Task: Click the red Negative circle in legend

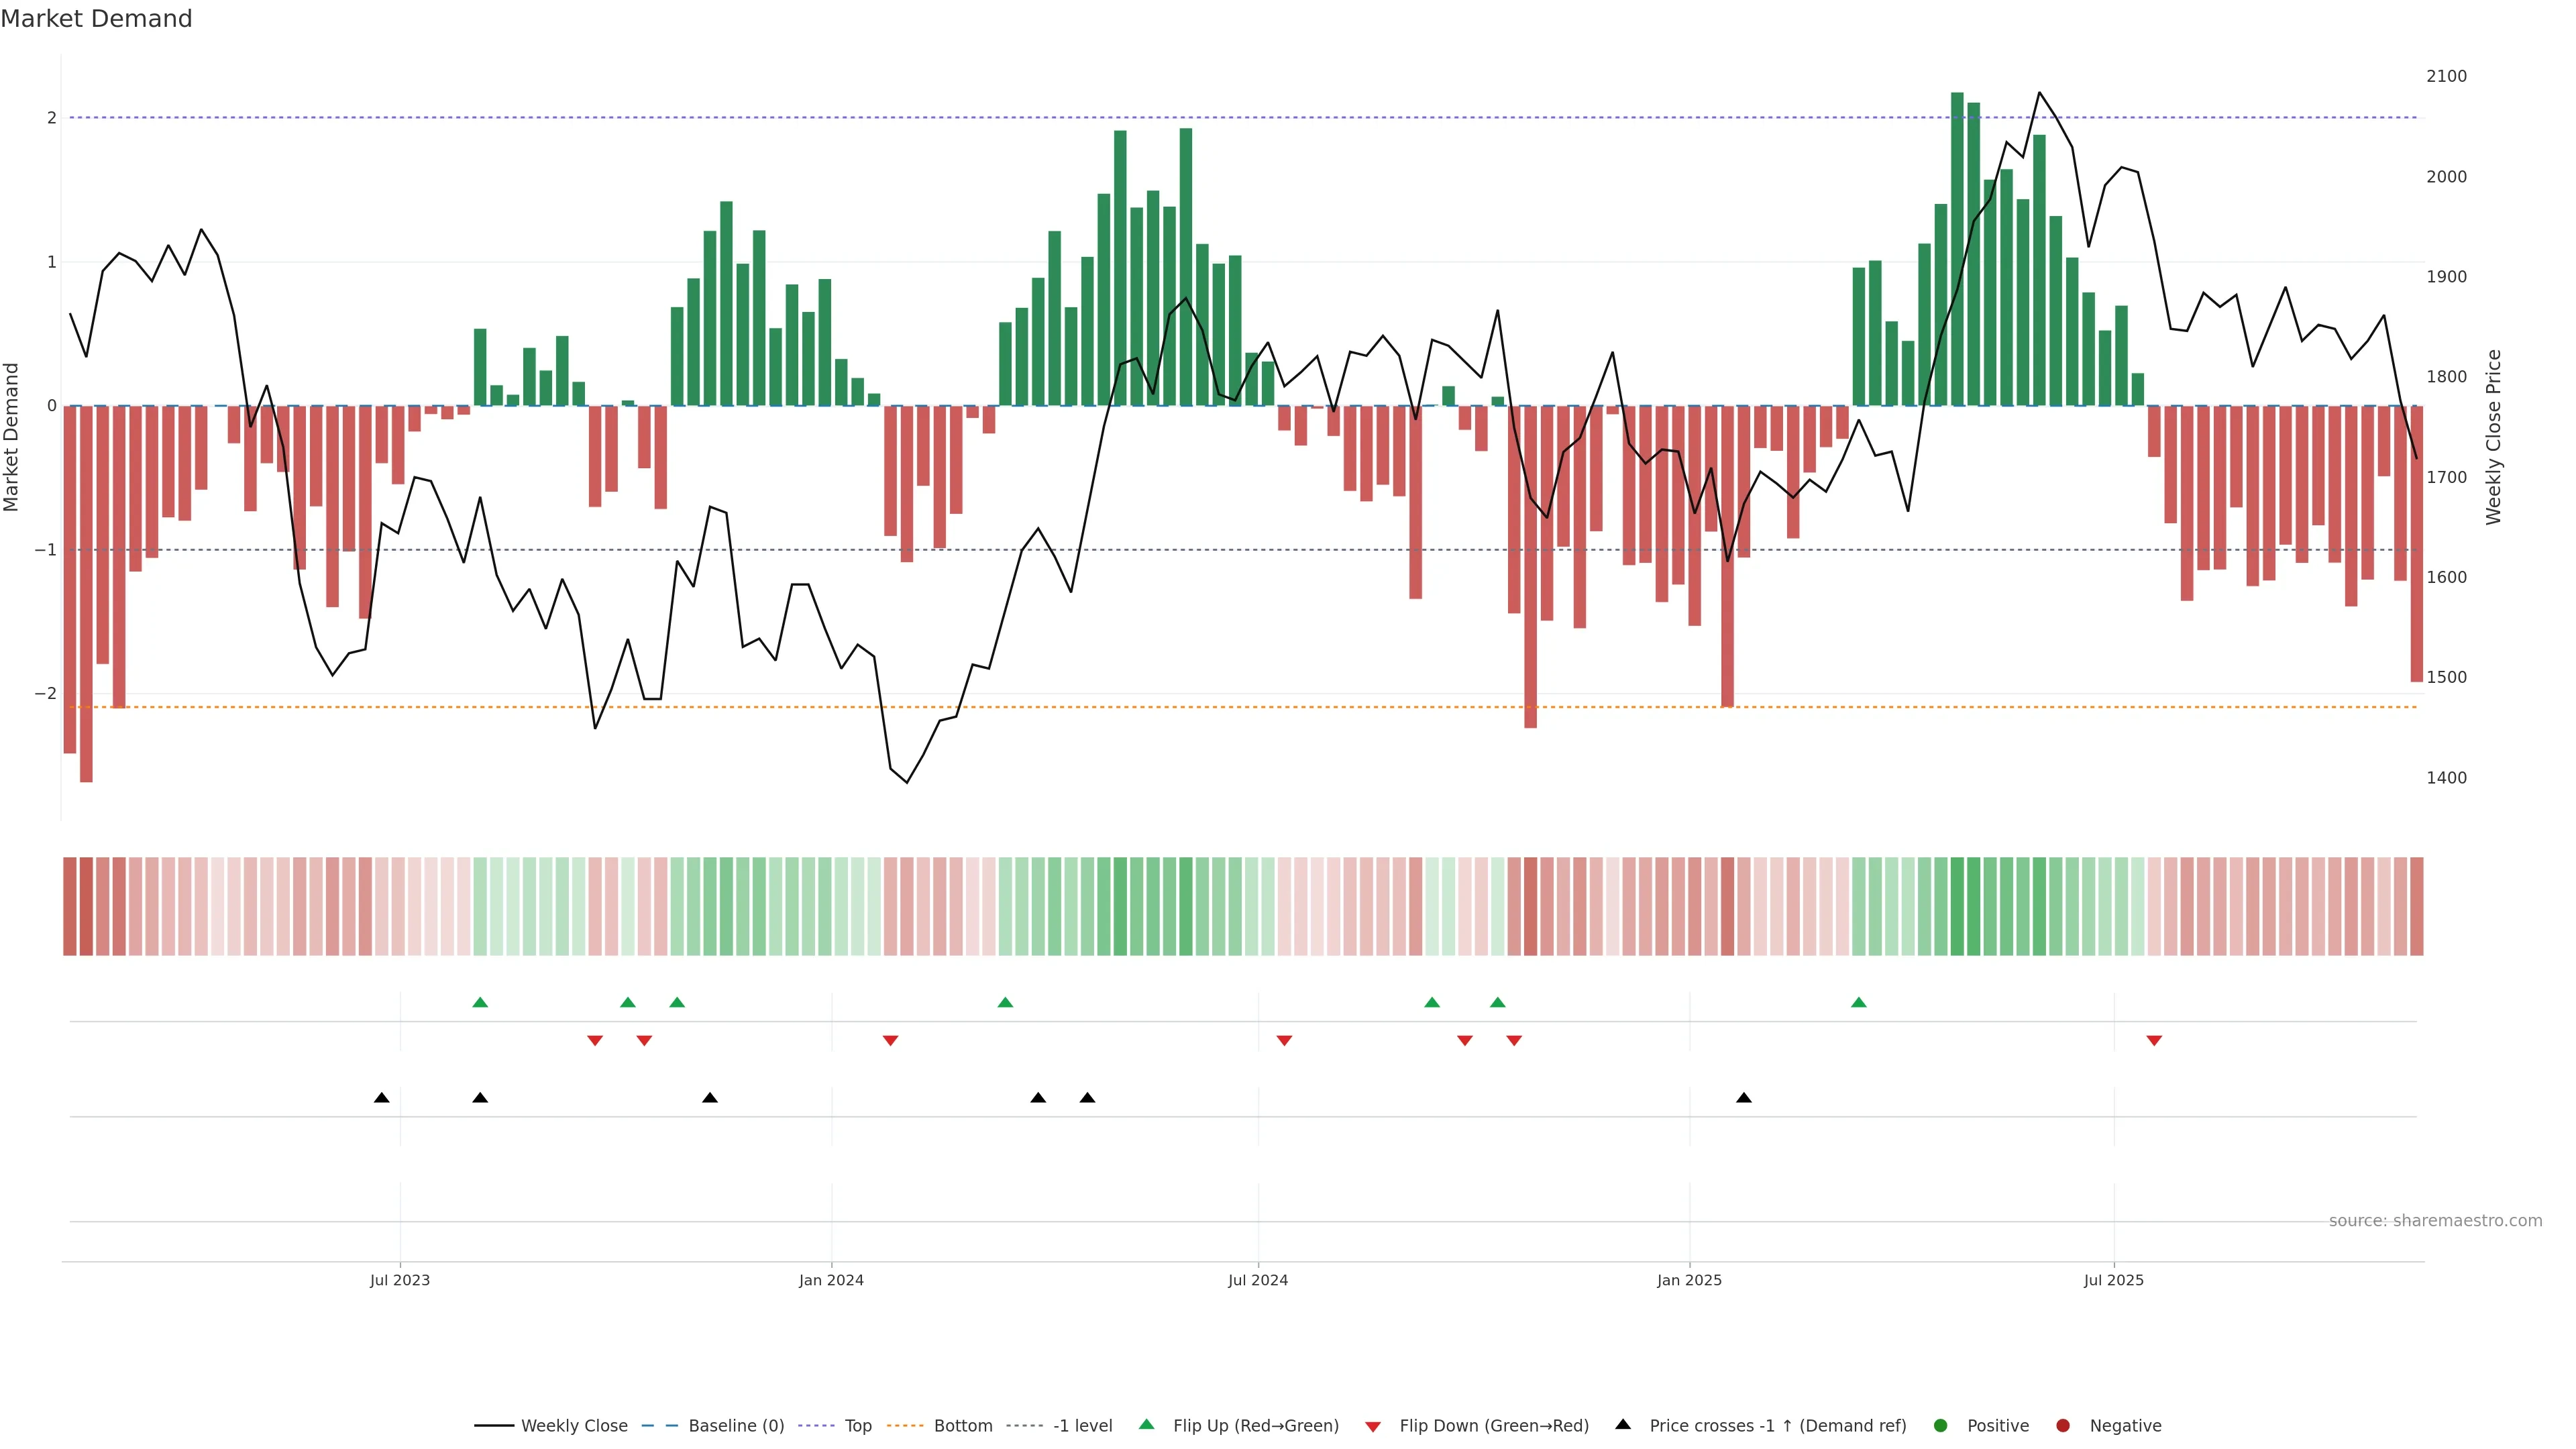Action: click(x=2062, y=1425)
